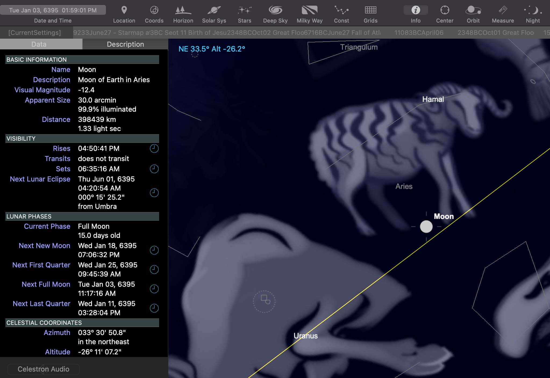This screenshot has width=550, height=378.
Task: Click the Apparent Size 30.0 arcmin value
Action: click(97, 100)
